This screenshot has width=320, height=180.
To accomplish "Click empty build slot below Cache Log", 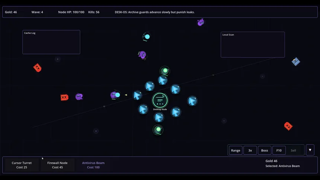I will (x=58, y=59).
